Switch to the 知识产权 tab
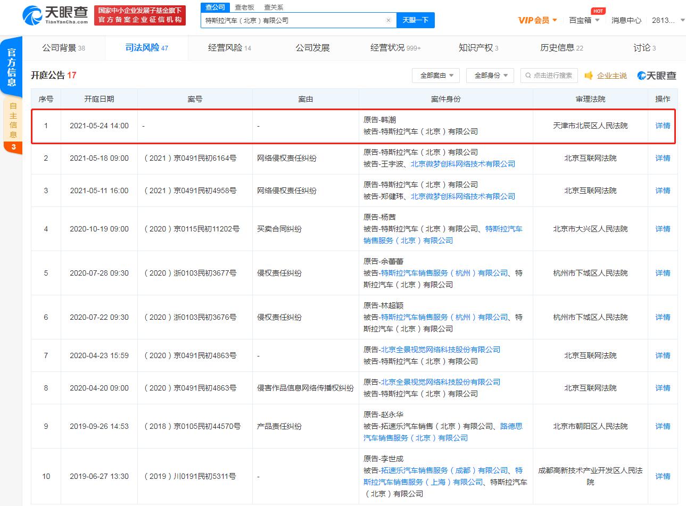This screenshot has height=506, width=686. click(x=478, y=48)
